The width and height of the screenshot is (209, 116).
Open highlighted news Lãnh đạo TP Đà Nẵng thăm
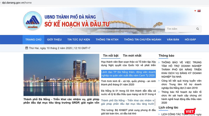pos(128,74)
